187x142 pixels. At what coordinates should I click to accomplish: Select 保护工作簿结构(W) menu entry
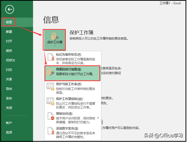click(x=73, y=103)
